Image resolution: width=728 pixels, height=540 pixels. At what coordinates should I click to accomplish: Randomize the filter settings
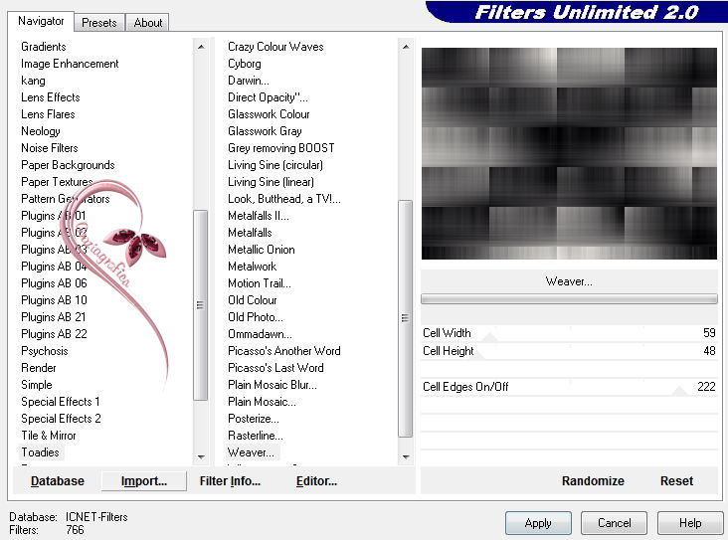[593, 481]
